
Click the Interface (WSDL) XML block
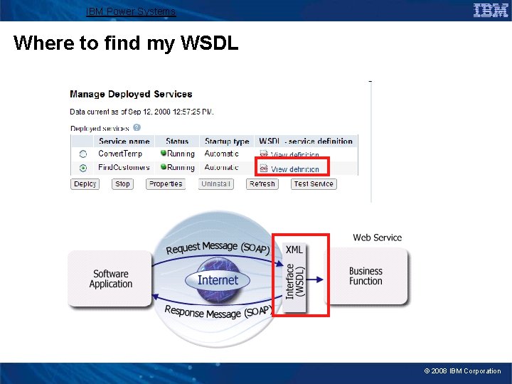click(295, 277)
